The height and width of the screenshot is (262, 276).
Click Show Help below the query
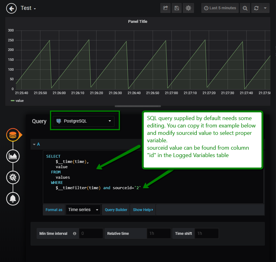coord(142,210)
